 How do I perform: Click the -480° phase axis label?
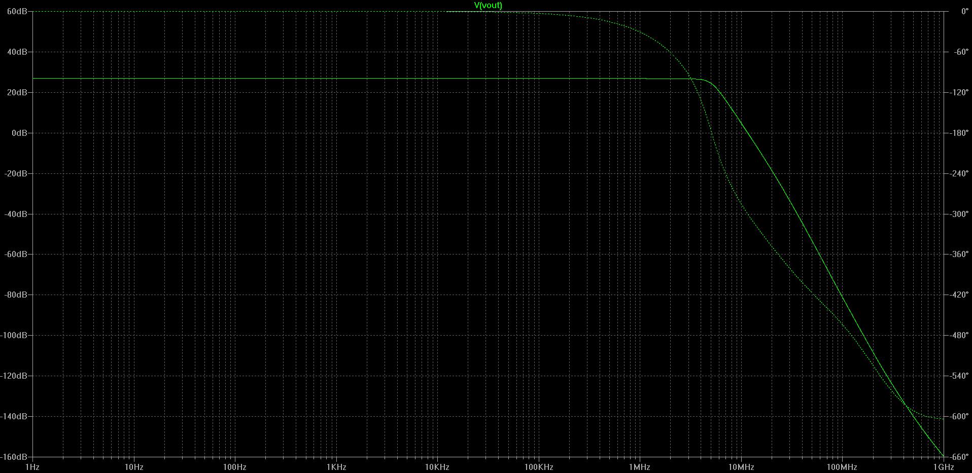(959, 335)
